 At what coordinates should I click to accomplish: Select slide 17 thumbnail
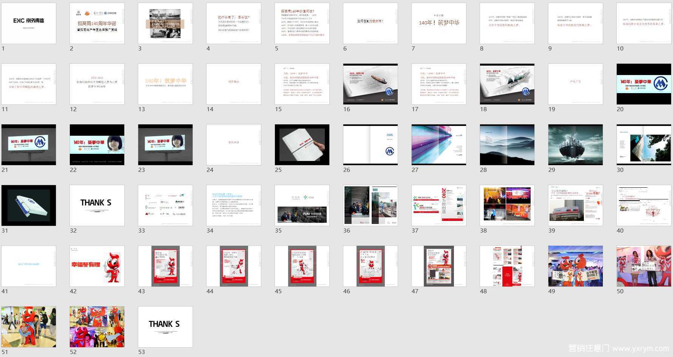[439, 84]
